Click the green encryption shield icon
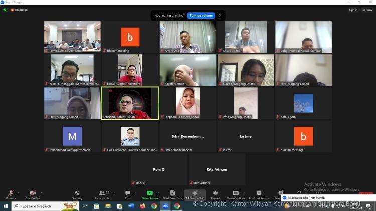376x211 pixels. [x=5, y=10]
